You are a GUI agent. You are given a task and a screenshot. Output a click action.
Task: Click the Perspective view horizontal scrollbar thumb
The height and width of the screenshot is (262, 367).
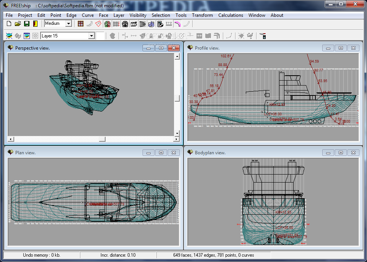(102, 139)
